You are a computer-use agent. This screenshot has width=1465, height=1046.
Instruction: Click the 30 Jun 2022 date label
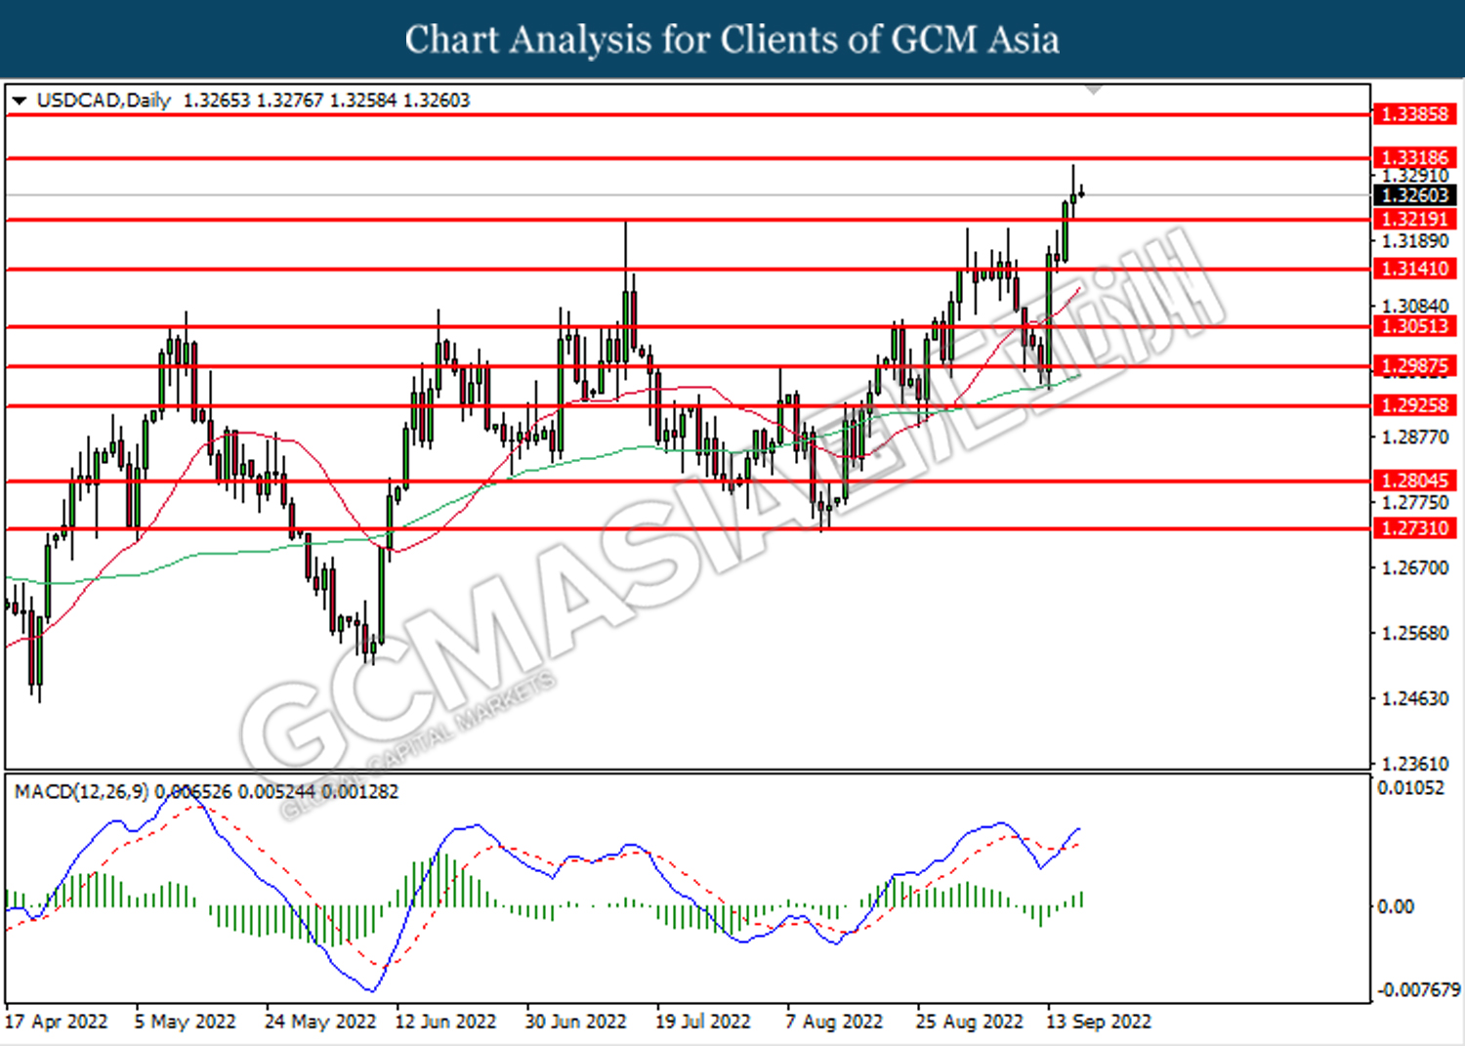(576, 1022)
